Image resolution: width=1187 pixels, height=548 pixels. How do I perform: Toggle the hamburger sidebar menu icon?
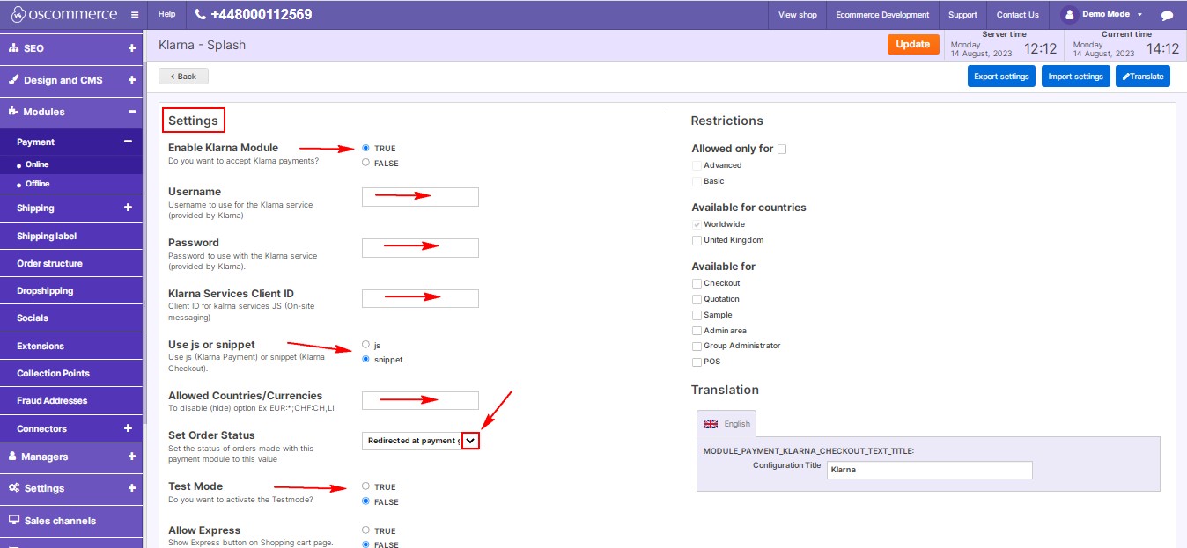pyautogui.click(x=134, y=15)
